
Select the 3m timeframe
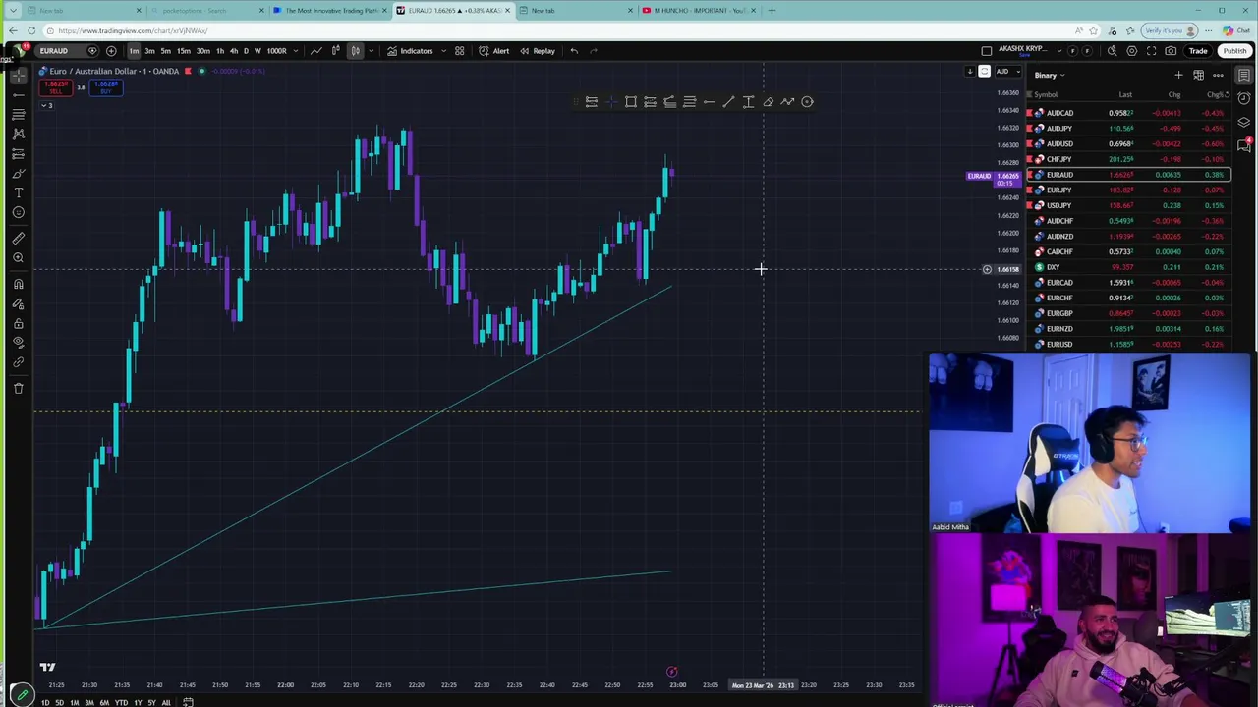pos(149,51)
